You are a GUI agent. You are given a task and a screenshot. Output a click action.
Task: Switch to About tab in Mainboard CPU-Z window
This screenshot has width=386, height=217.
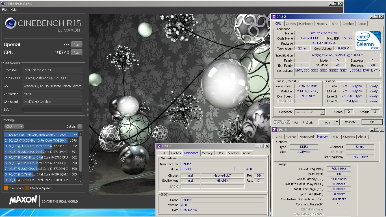coord(247,153)
